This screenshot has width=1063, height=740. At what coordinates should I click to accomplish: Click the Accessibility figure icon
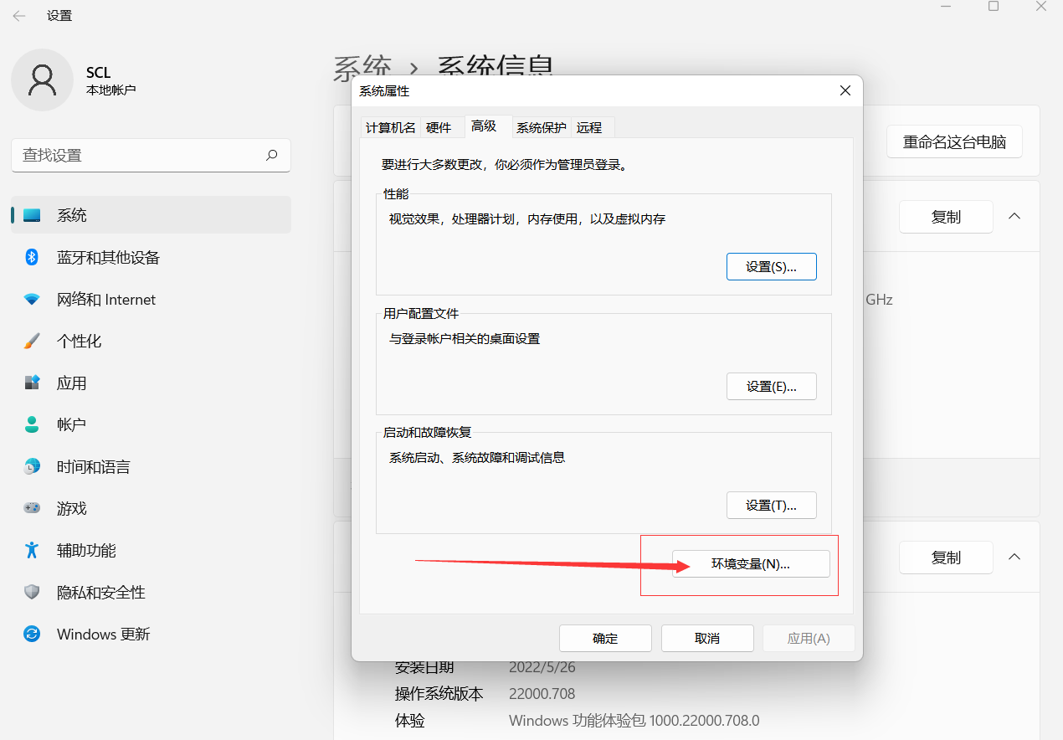coord(32,550)
